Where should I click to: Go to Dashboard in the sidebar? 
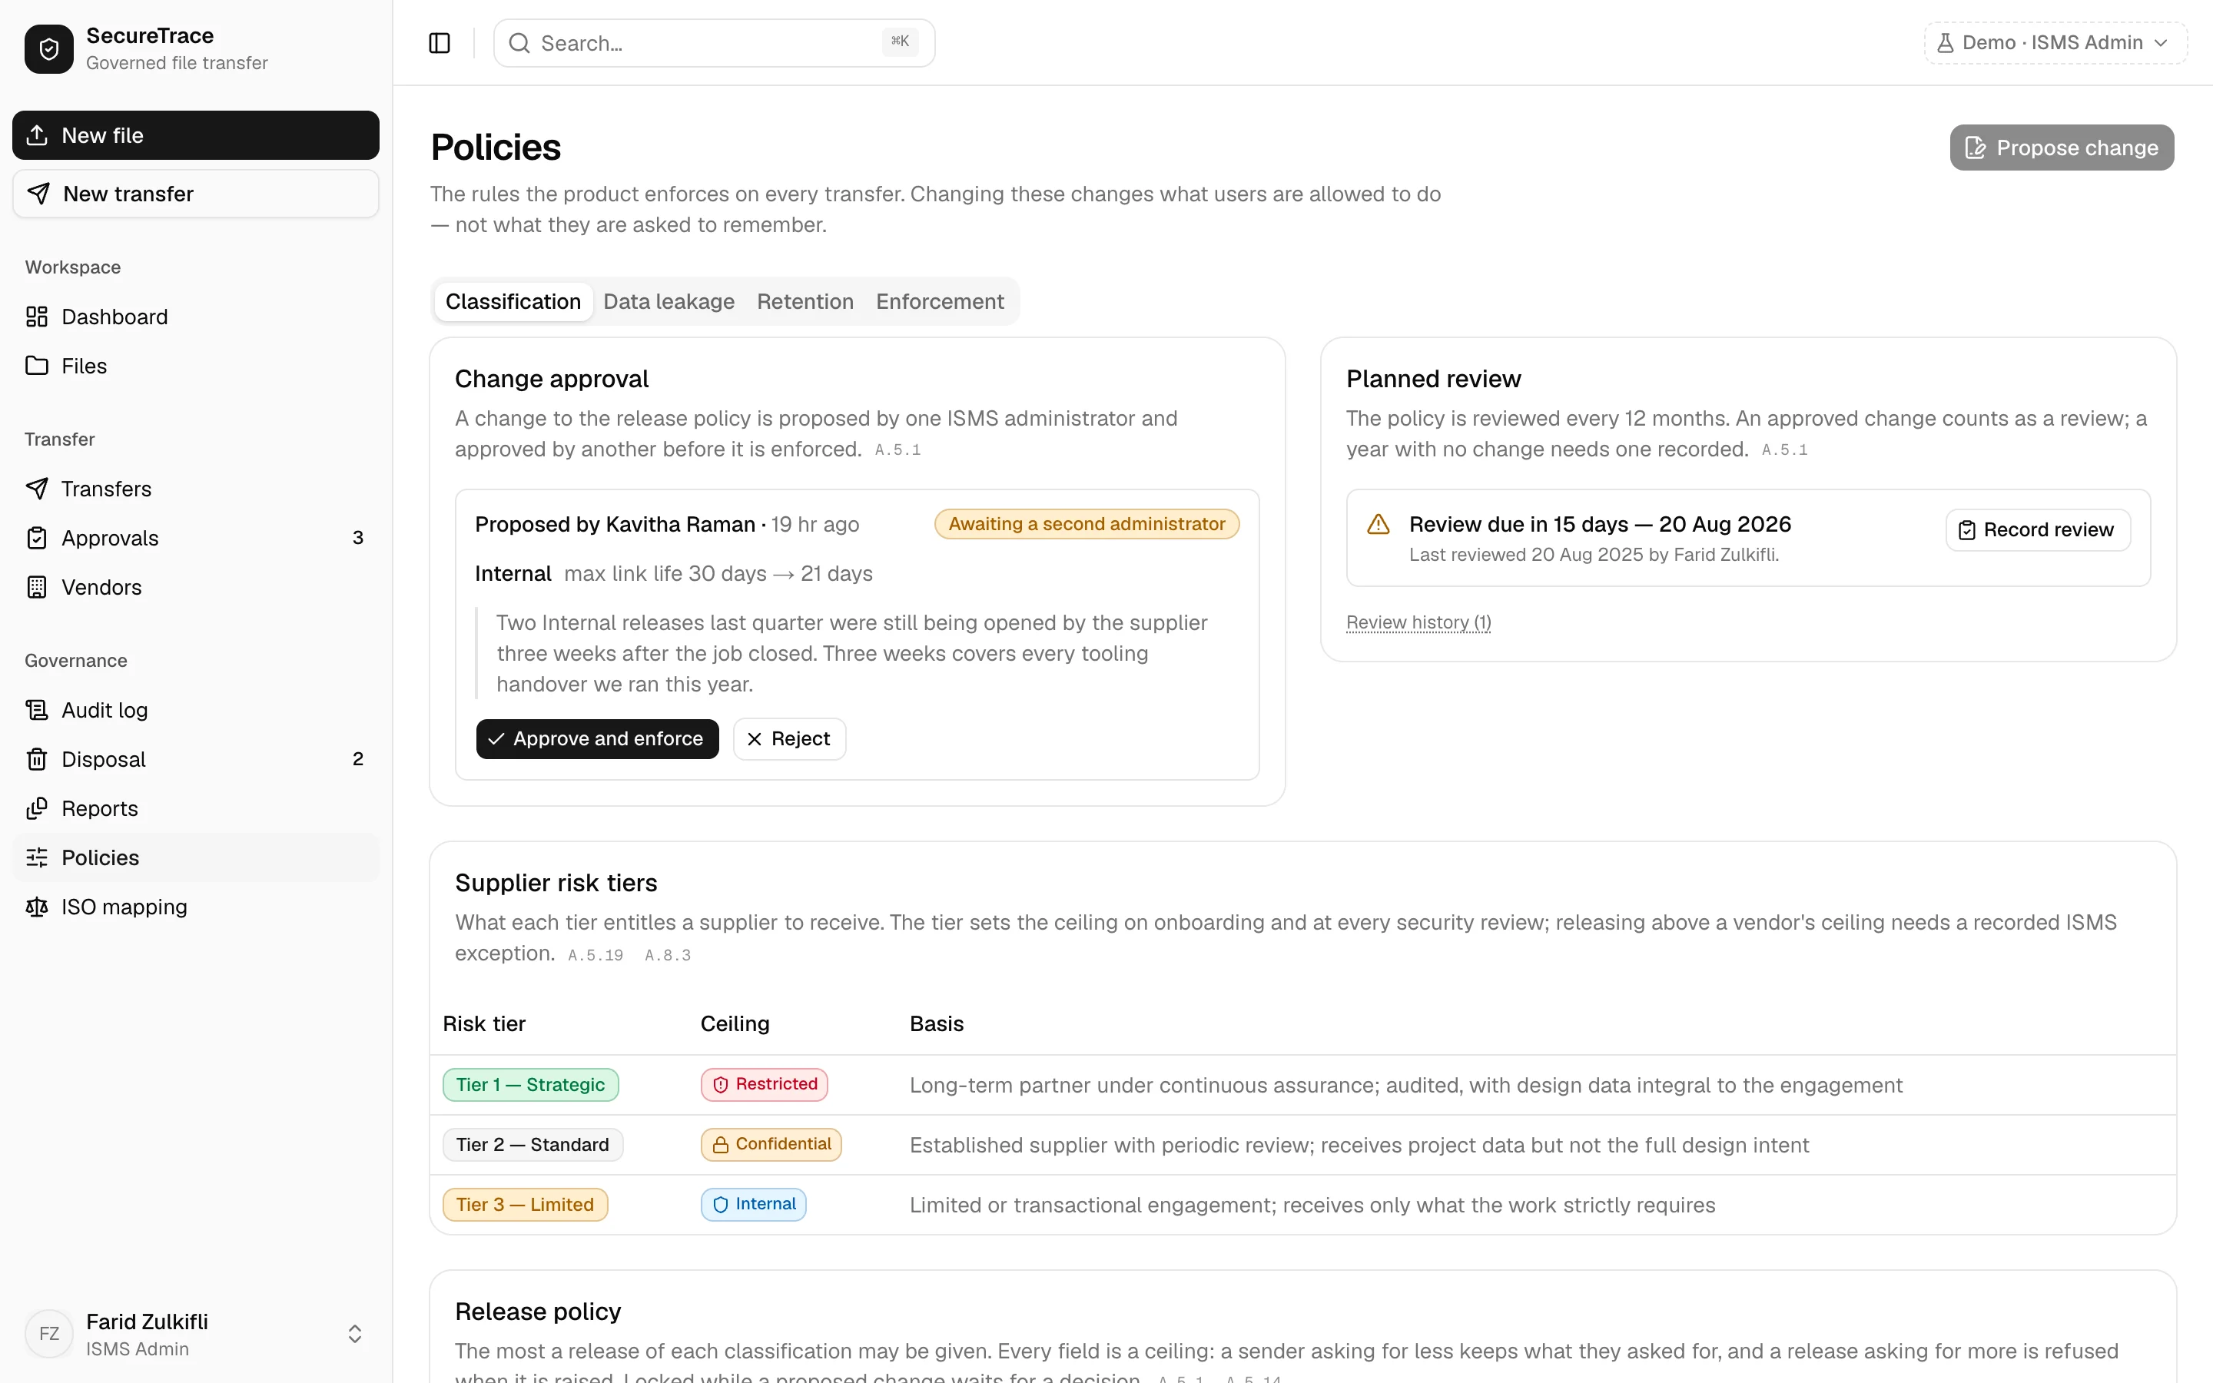click(196, 317)
